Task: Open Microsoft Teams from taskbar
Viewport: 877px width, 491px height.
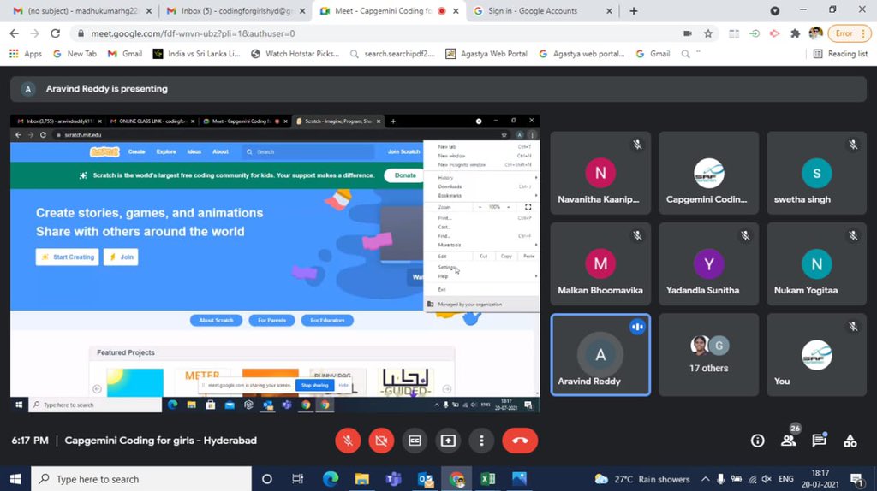Action: pyautogui.click(x=393, y=479)
